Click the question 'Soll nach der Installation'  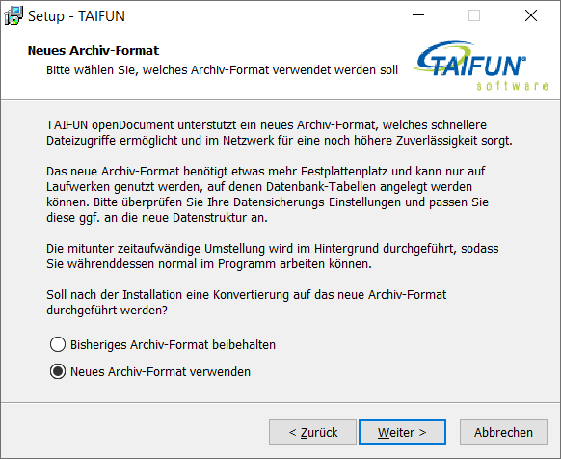coord(246,302)
